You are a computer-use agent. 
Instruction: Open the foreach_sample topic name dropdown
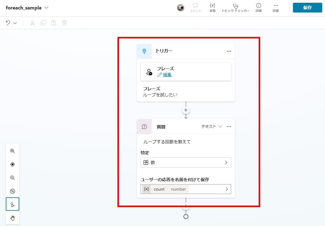46,8
